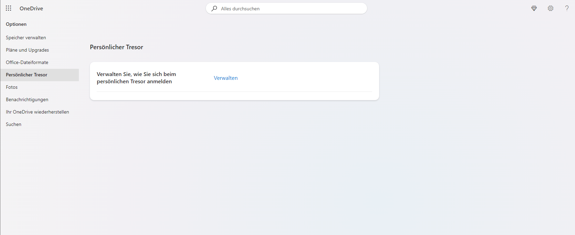Focus the Alles durchsuchen search field
Viewport: 575px width, 235px height.
286,9
